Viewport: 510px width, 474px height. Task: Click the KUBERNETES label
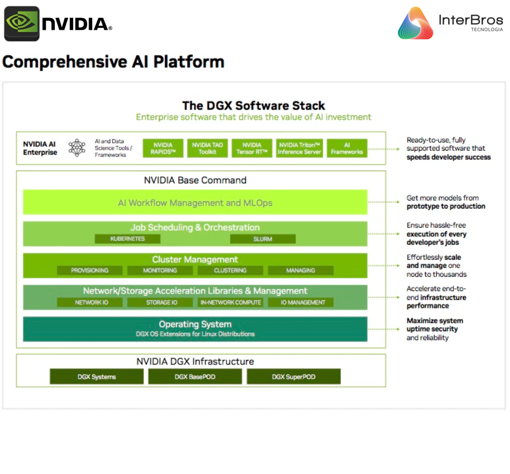[x=127, y=239]
